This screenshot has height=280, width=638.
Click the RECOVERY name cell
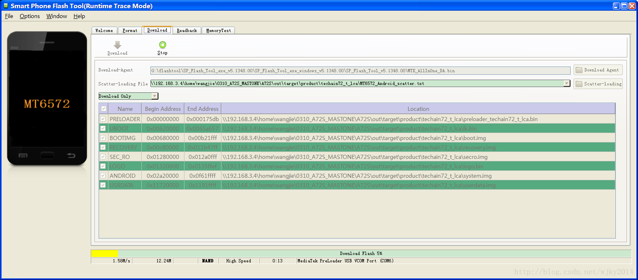pos(125,147)
